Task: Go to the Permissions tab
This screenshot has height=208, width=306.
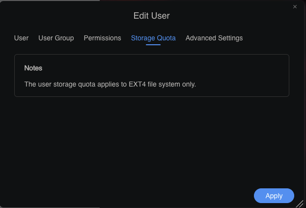Action: pyautogui.click(x=102, y=38)
